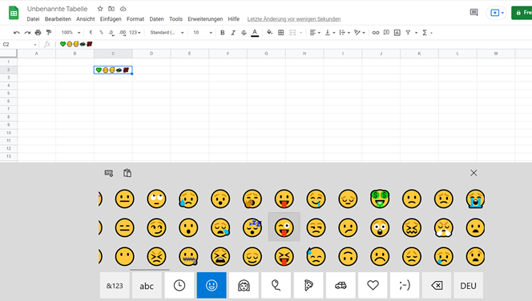Open the Datei menu
Image resolution: width=532 pixels, height=301 pixels.
coord(33,19)
